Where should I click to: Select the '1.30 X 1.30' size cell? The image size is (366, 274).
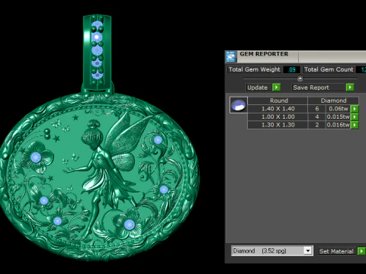pyautogui.click(x=278, y=125)
